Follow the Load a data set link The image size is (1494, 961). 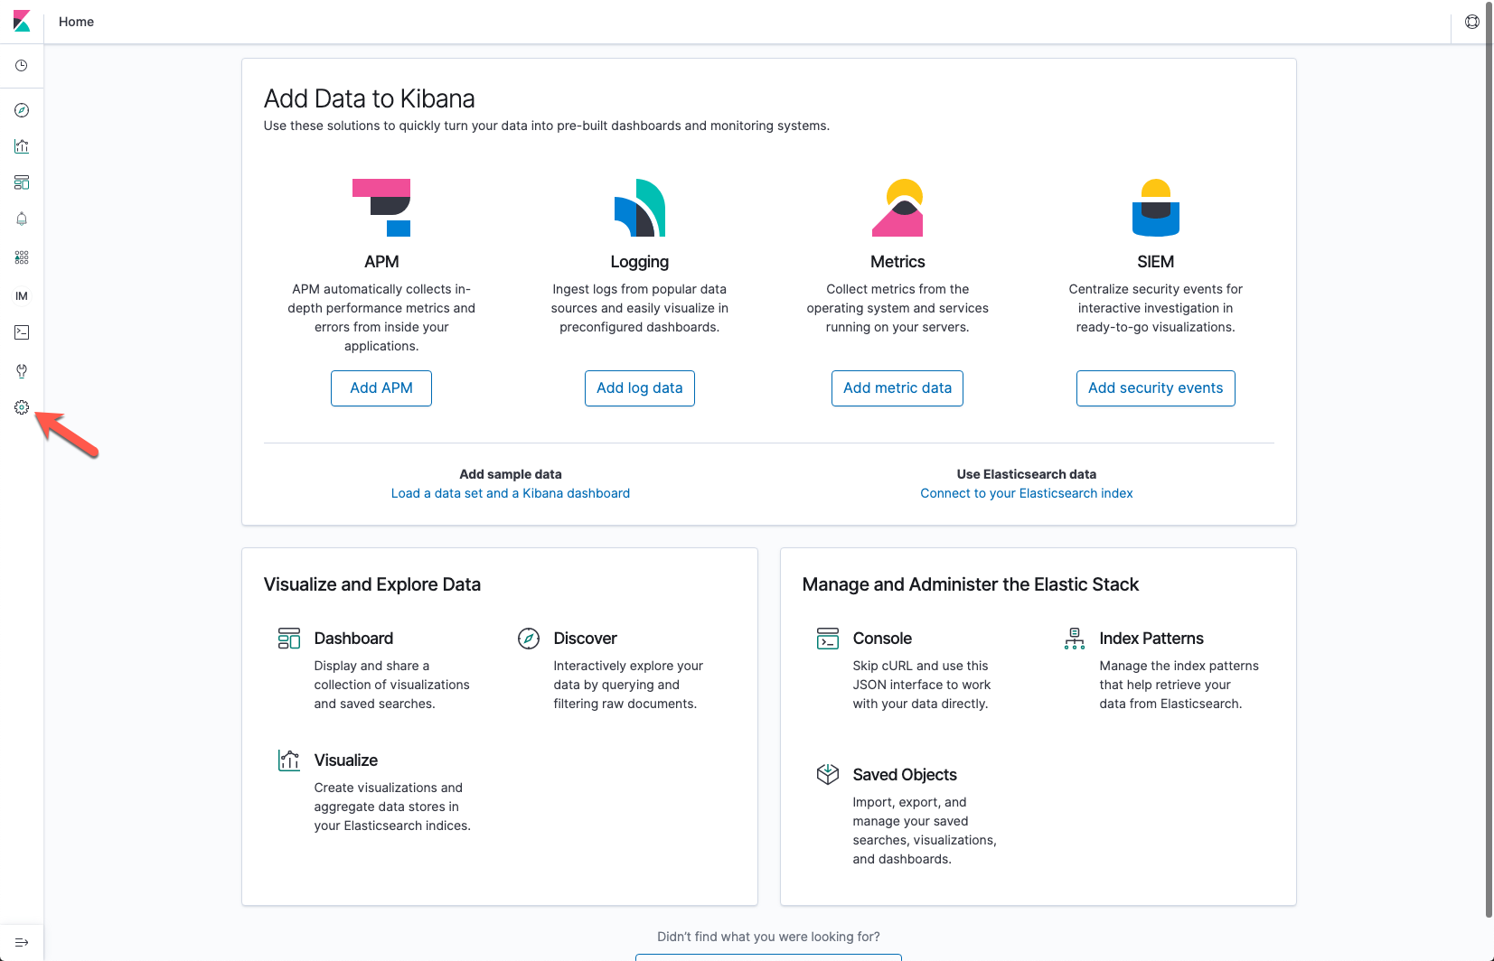point(511,493)
